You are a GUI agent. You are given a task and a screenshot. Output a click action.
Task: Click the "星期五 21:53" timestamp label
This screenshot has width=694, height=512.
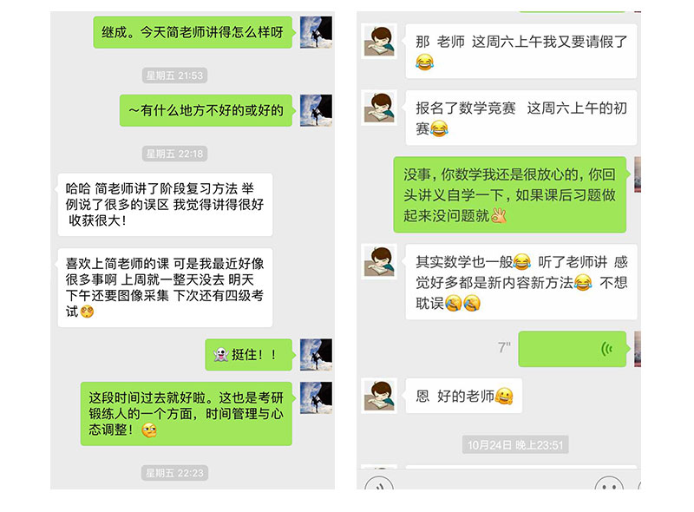click(x=174, y=75)
